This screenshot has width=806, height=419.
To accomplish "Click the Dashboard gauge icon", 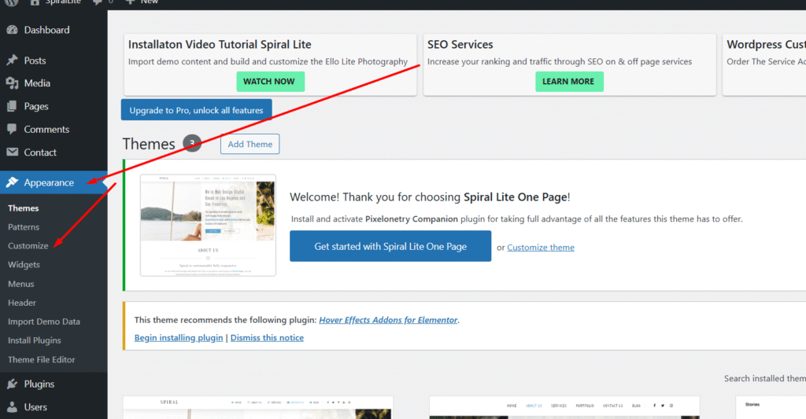I will [13, 30].
